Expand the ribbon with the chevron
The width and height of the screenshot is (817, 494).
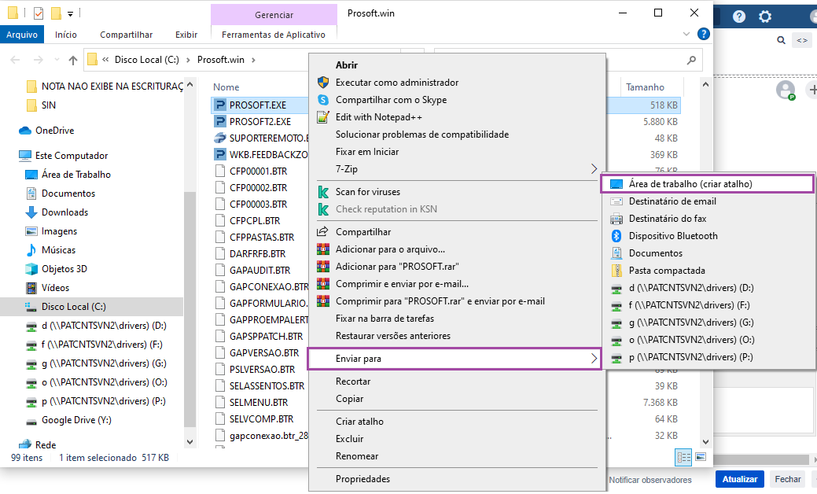686,34
